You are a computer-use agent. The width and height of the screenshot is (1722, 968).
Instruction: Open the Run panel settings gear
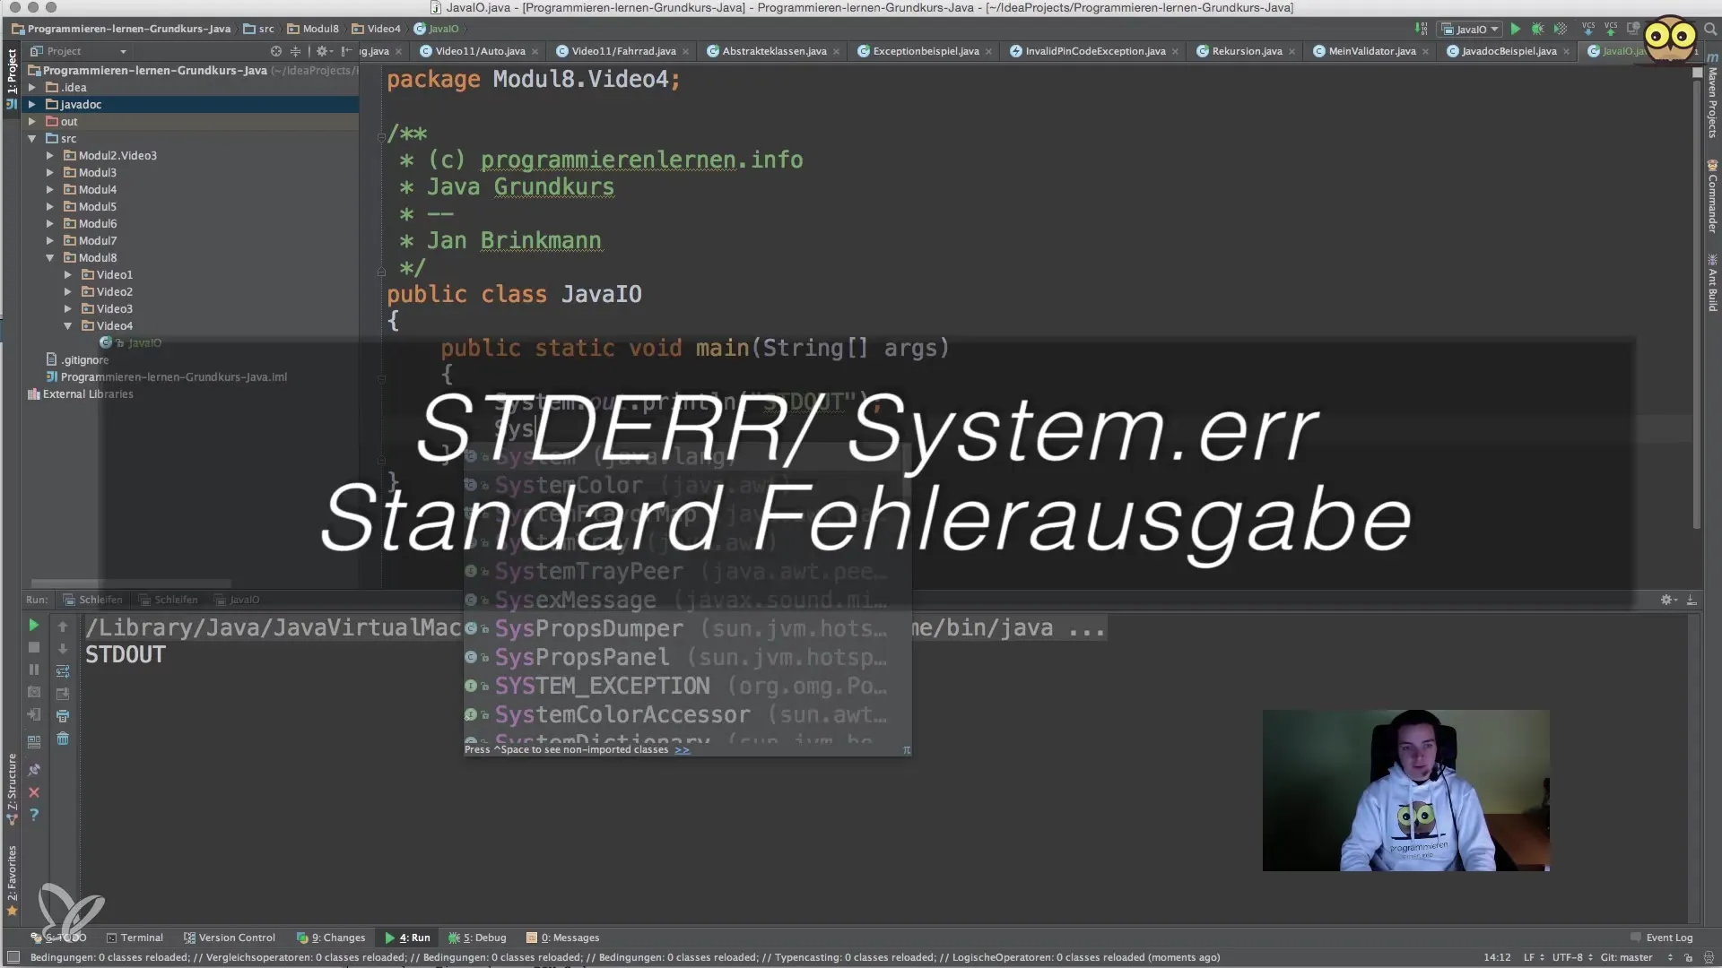pyautogui.click(x=1667, y=600)
